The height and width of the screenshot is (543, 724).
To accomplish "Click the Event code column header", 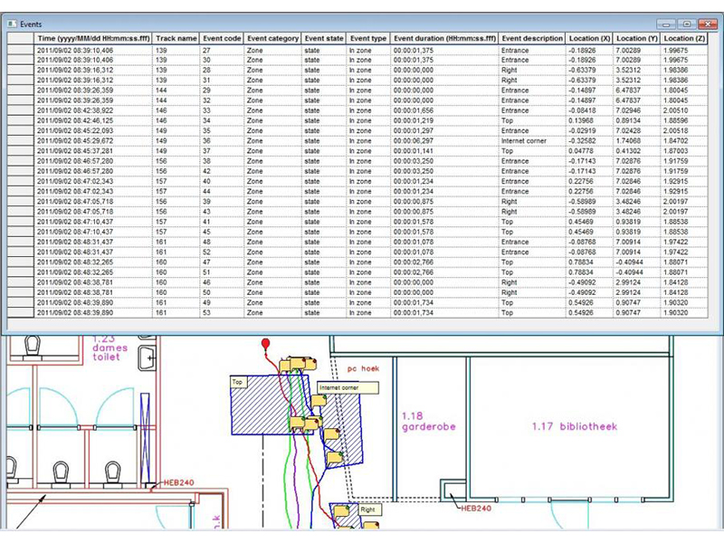I will pyautogui.click(x=220, y=39).
